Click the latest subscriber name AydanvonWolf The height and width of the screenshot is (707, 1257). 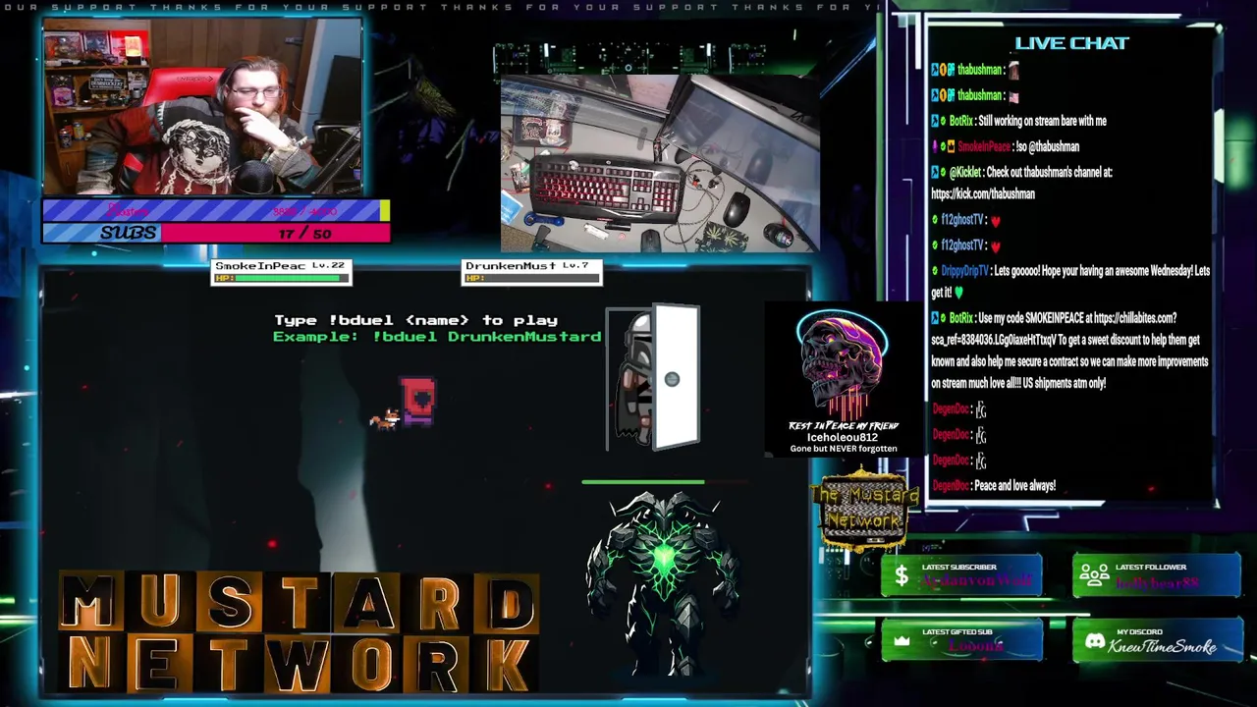[976, 581]
